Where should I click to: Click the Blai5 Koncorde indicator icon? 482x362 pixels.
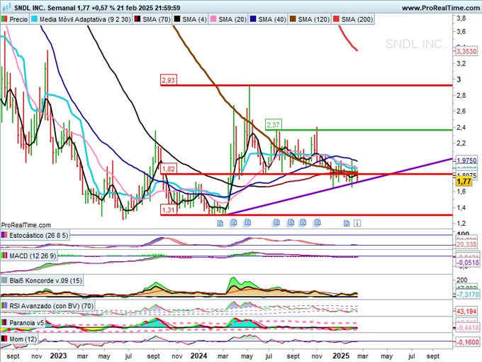(x=4, y=280)
